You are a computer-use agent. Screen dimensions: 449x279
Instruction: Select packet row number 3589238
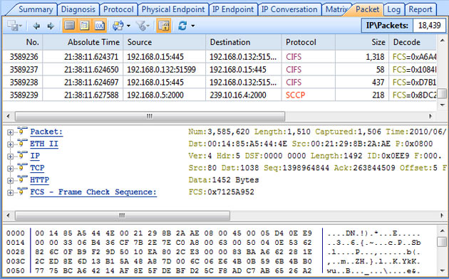[x=220, y=83]
